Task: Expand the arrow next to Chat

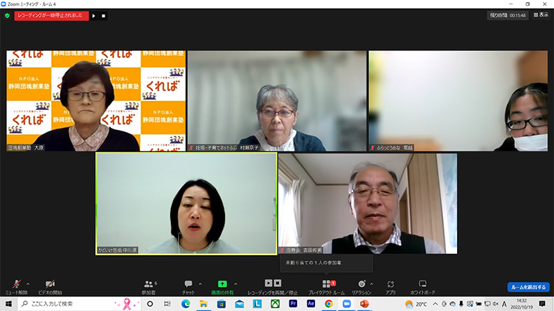Action: [x=200, y=283]
